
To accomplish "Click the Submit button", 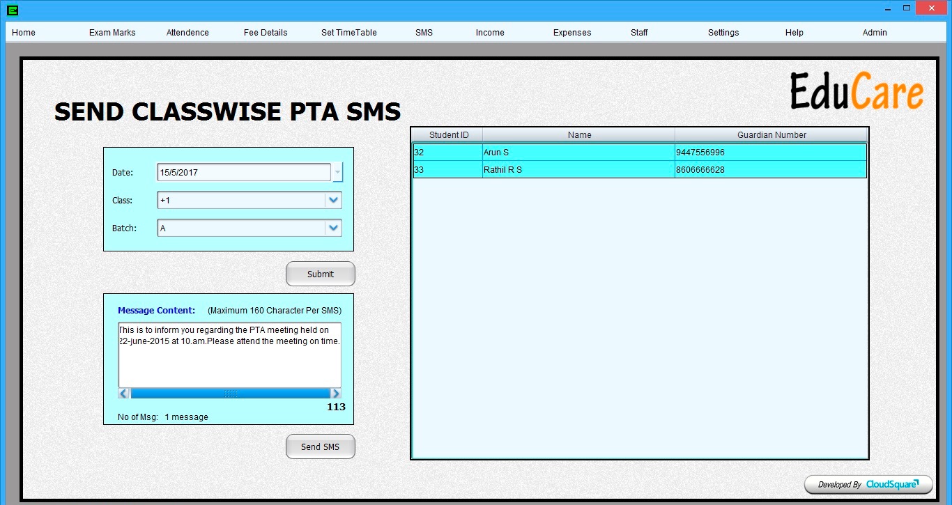I will click(321, 274).
